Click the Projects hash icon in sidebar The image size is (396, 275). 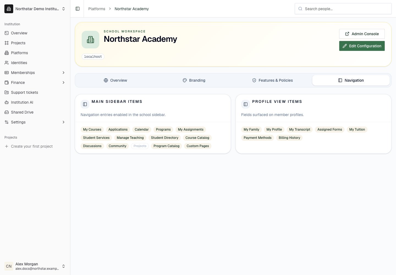tap(7, 43)
